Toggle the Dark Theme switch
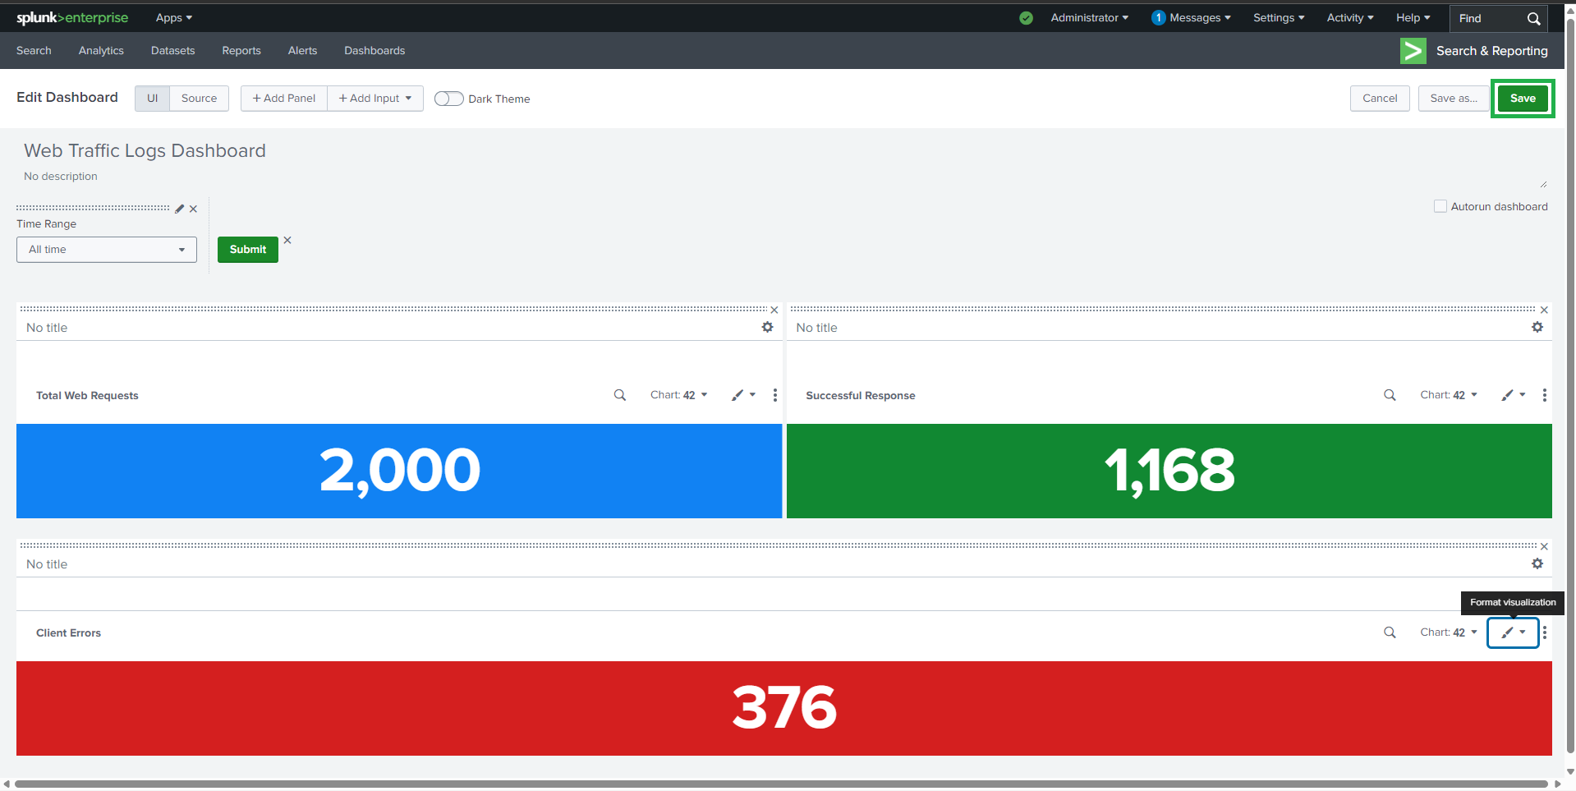The width and height of the screenshot is (1576, 791). [x=449, y=99]
